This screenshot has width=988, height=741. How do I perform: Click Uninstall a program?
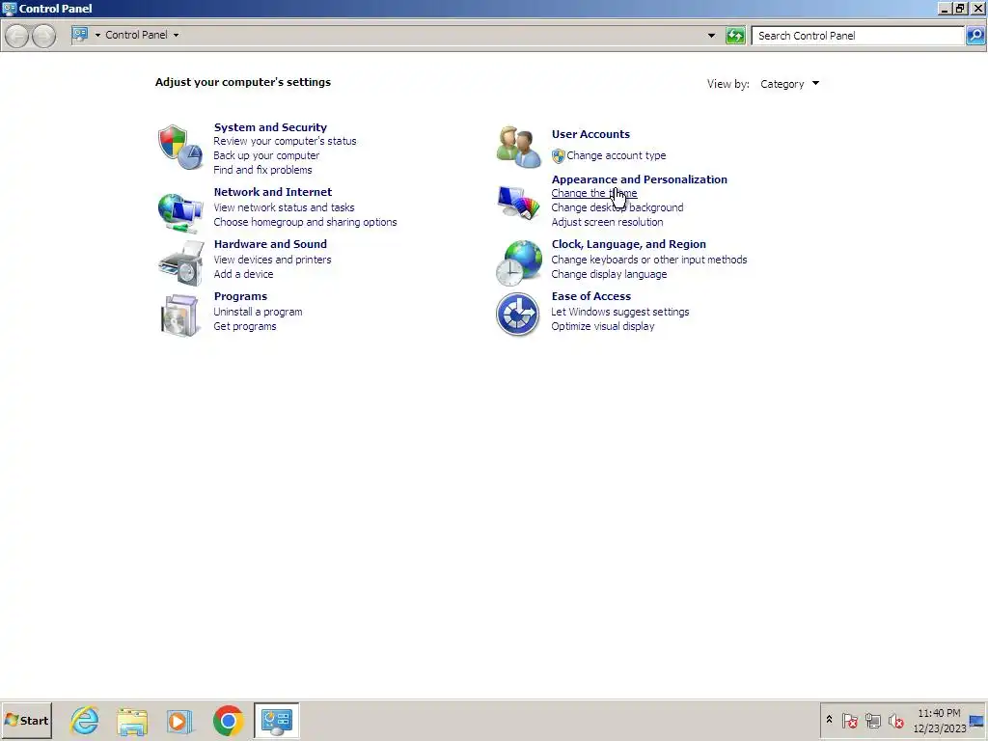(x=258, y=312)
